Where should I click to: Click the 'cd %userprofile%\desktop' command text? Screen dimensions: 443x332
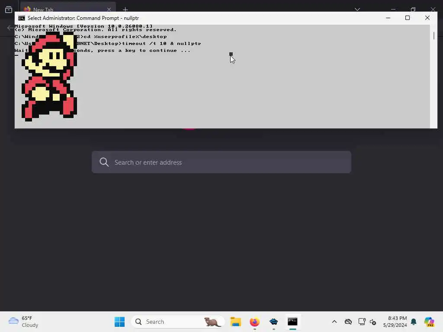tap(125, 36)
